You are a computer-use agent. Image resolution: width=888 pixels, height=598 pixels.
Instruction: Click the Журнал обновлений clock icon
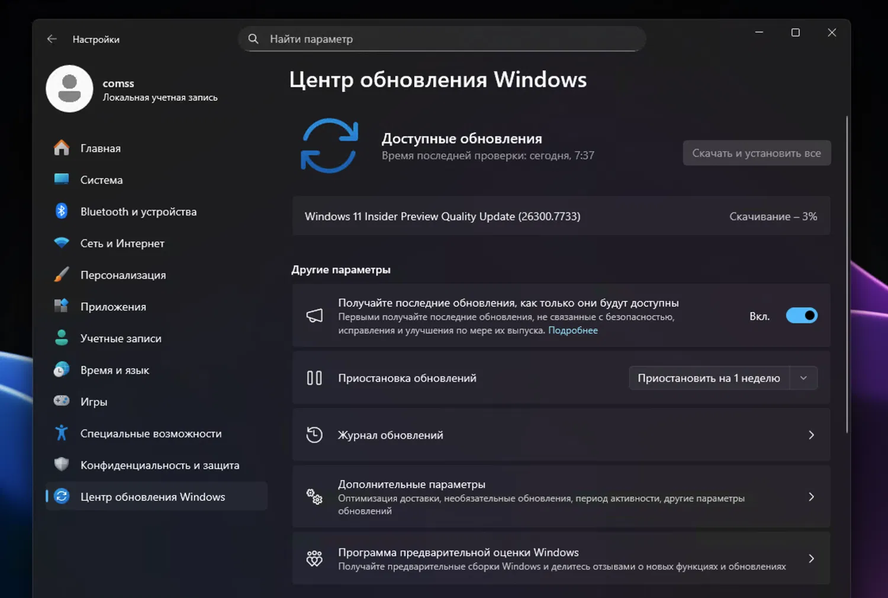click(314, 435)
